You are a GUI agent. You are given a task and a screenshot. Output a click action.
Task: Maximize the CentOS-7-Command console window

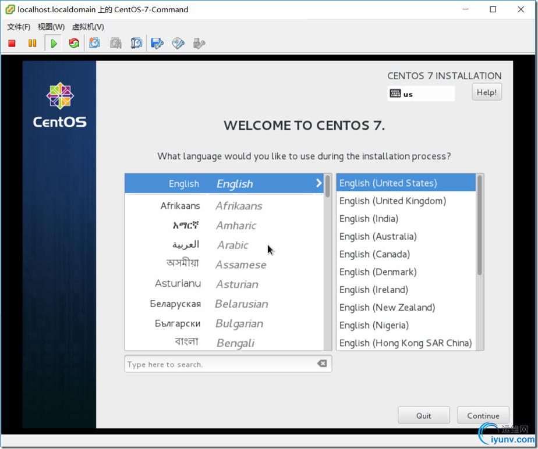pos(493,9)
